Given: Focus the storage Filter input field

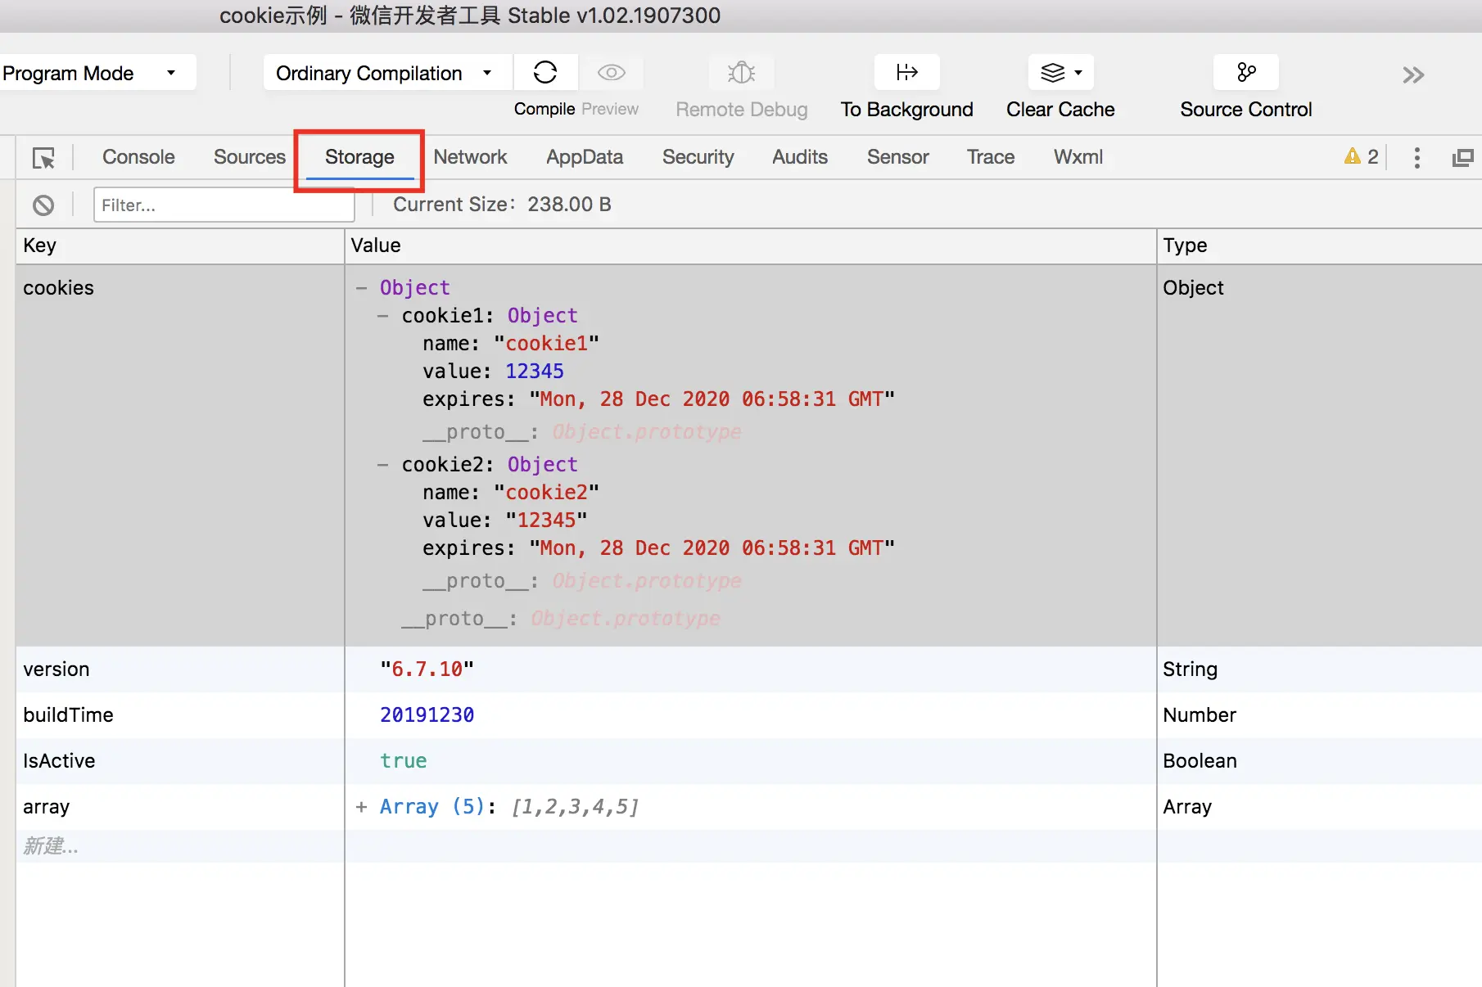Looking at the screenshot, I should (x=224, y=205).
